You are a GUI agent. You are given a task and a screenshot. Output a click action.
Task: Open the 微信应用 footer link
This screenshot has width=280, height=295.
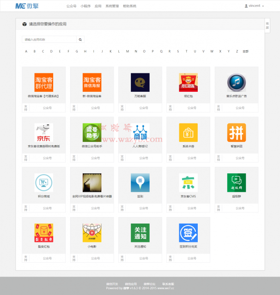pos(131,284)
